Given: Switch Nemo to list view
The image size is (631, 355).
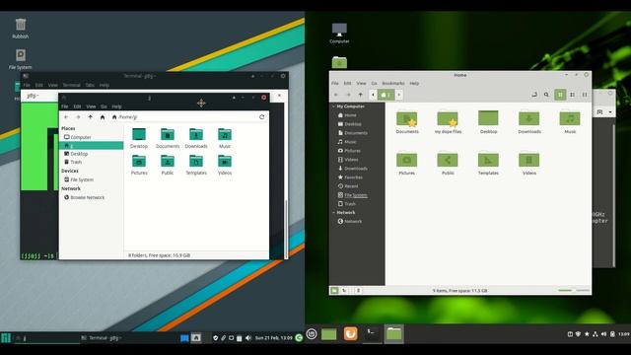Looking at the screenshot, I should tap(572, 95).
